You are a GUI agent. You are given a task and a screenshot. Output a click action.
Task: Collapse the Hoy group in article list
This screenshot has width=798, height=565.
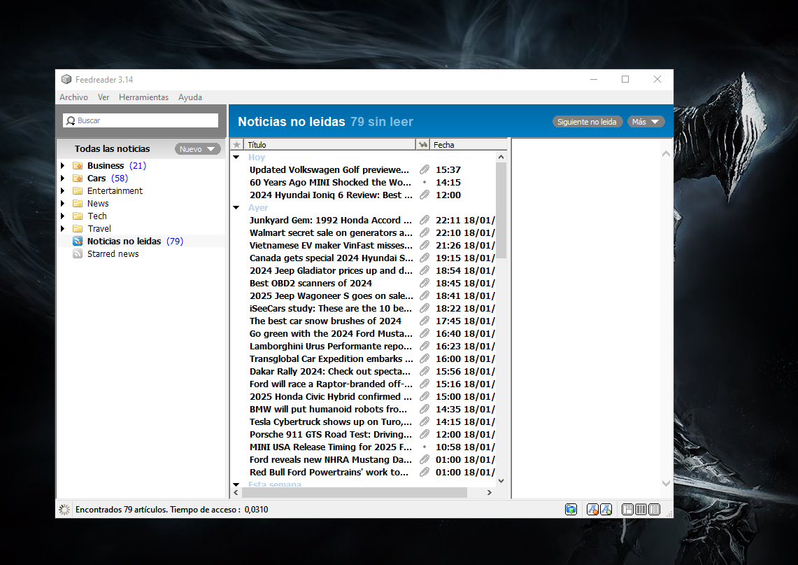(x=236, y=158)
